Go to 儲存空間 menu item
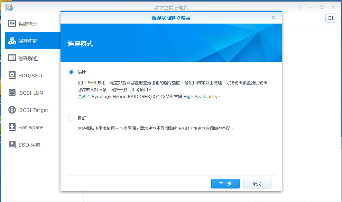Image resolution: width=342 pixels, height=202 pixels. [33, 41]
